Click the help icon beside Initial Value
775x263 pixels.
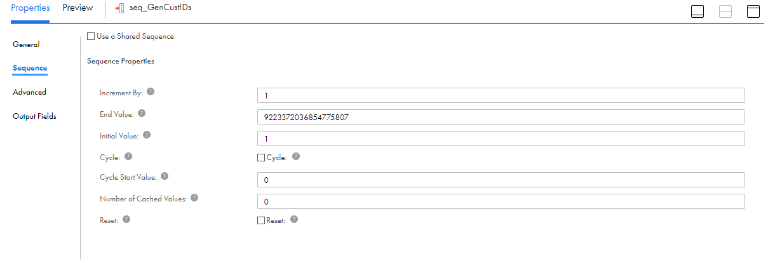point(147,135)
